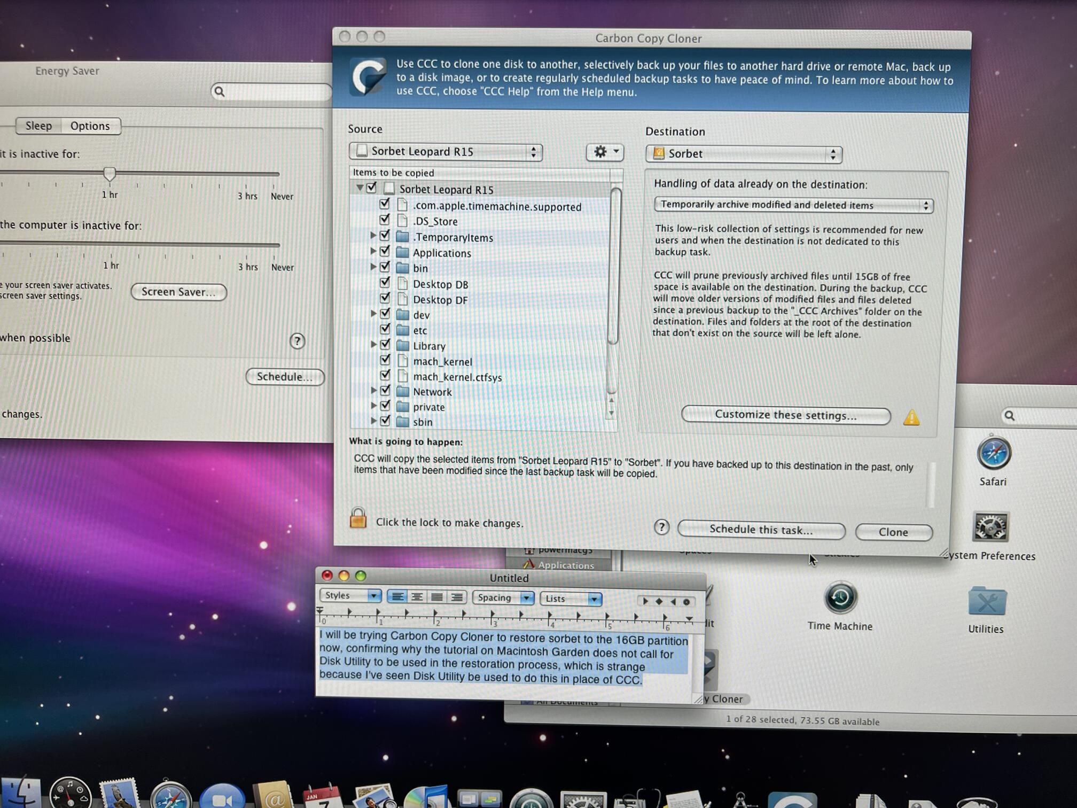
Task: Justify text in Untitled window
Action: 437,597
